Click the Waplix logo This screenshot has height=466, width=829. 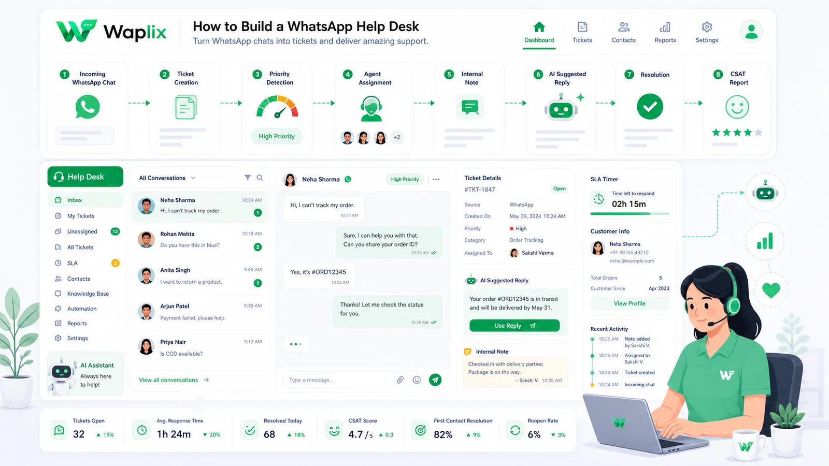point(111,31)
